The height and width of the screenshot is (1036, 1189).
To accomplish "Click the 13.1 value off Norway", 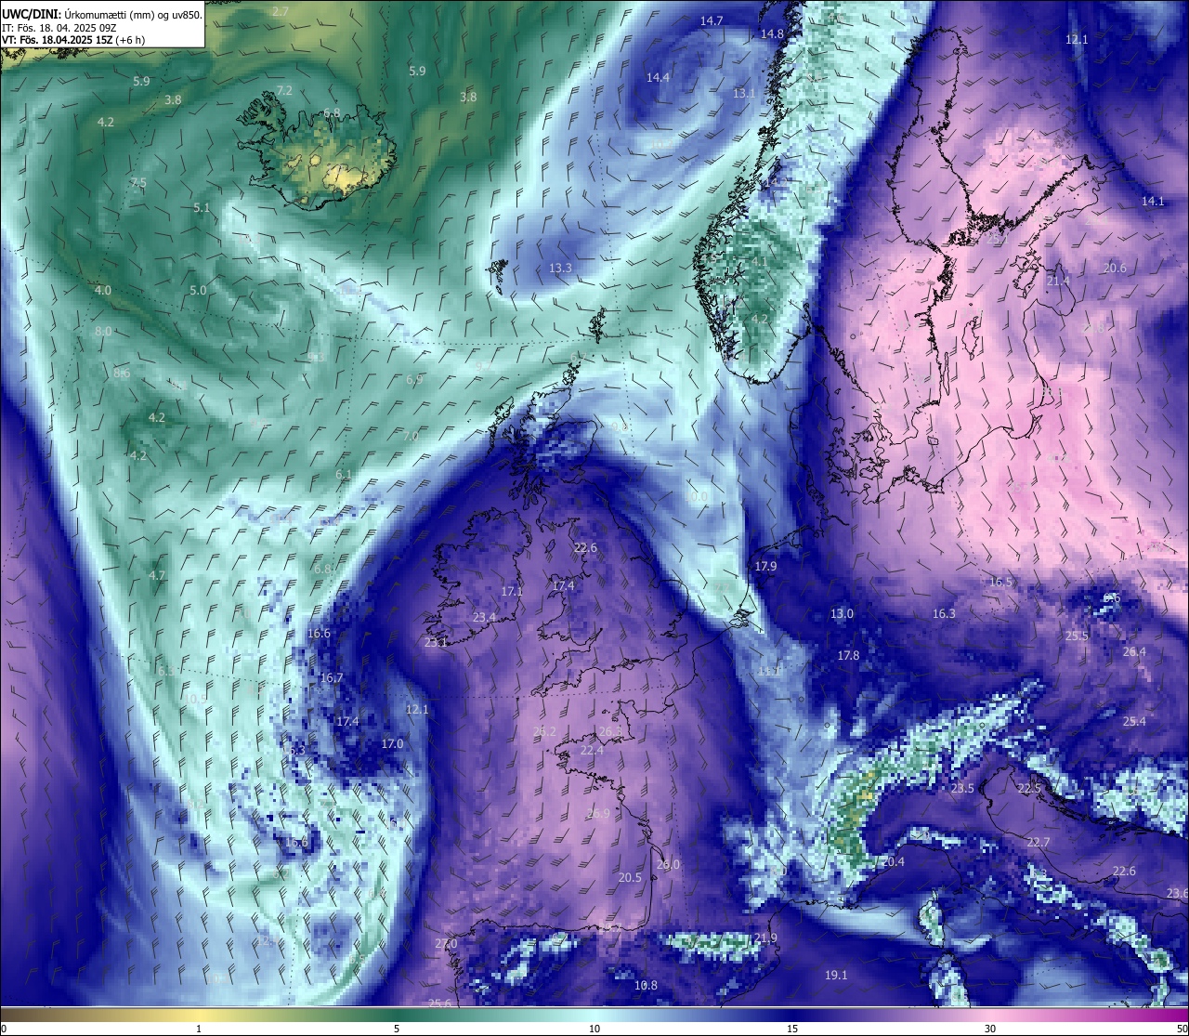I will click(x=743, y=93).
